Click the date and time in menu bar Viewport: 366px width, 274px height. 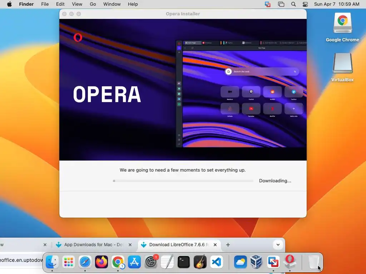(337, 4)
